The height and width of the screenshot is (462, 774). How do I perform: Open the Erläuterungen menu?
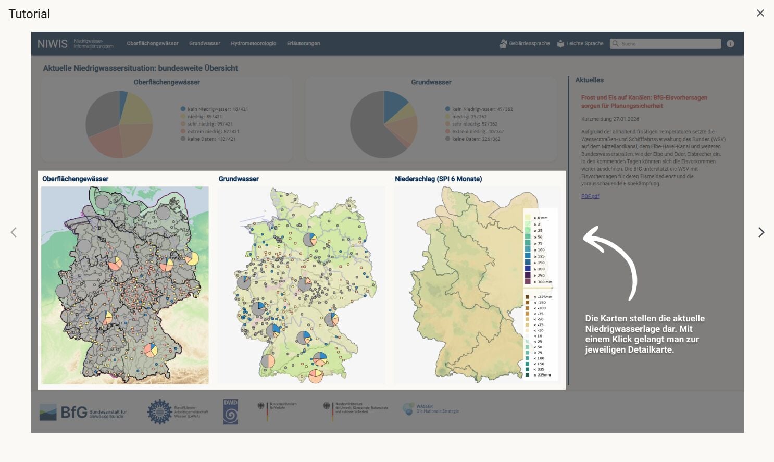(303, 44)
